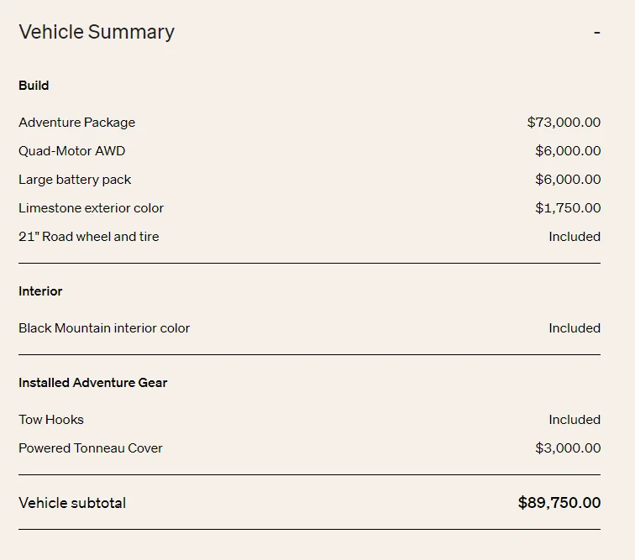
Task: Click the $1,750.00 Limestone price
Action: tap(568, 208)
